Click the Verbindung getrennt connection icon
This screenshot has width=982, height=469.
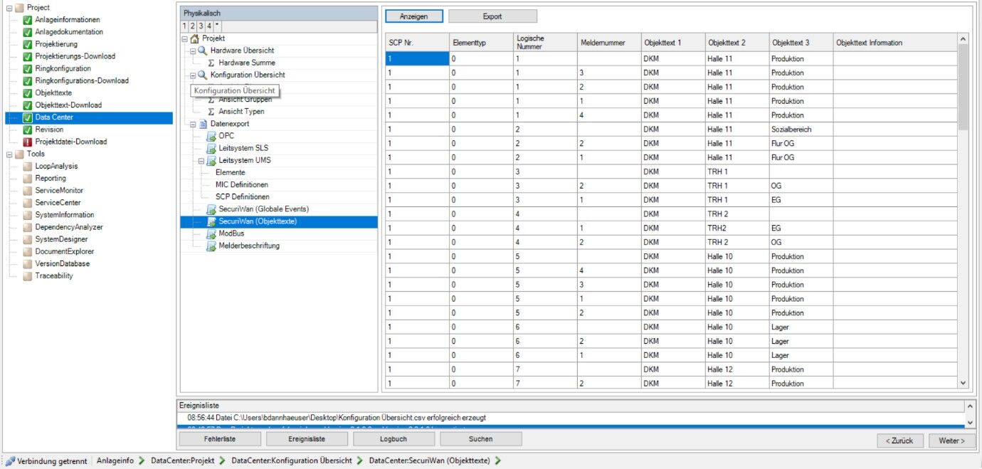pos(10,461)
